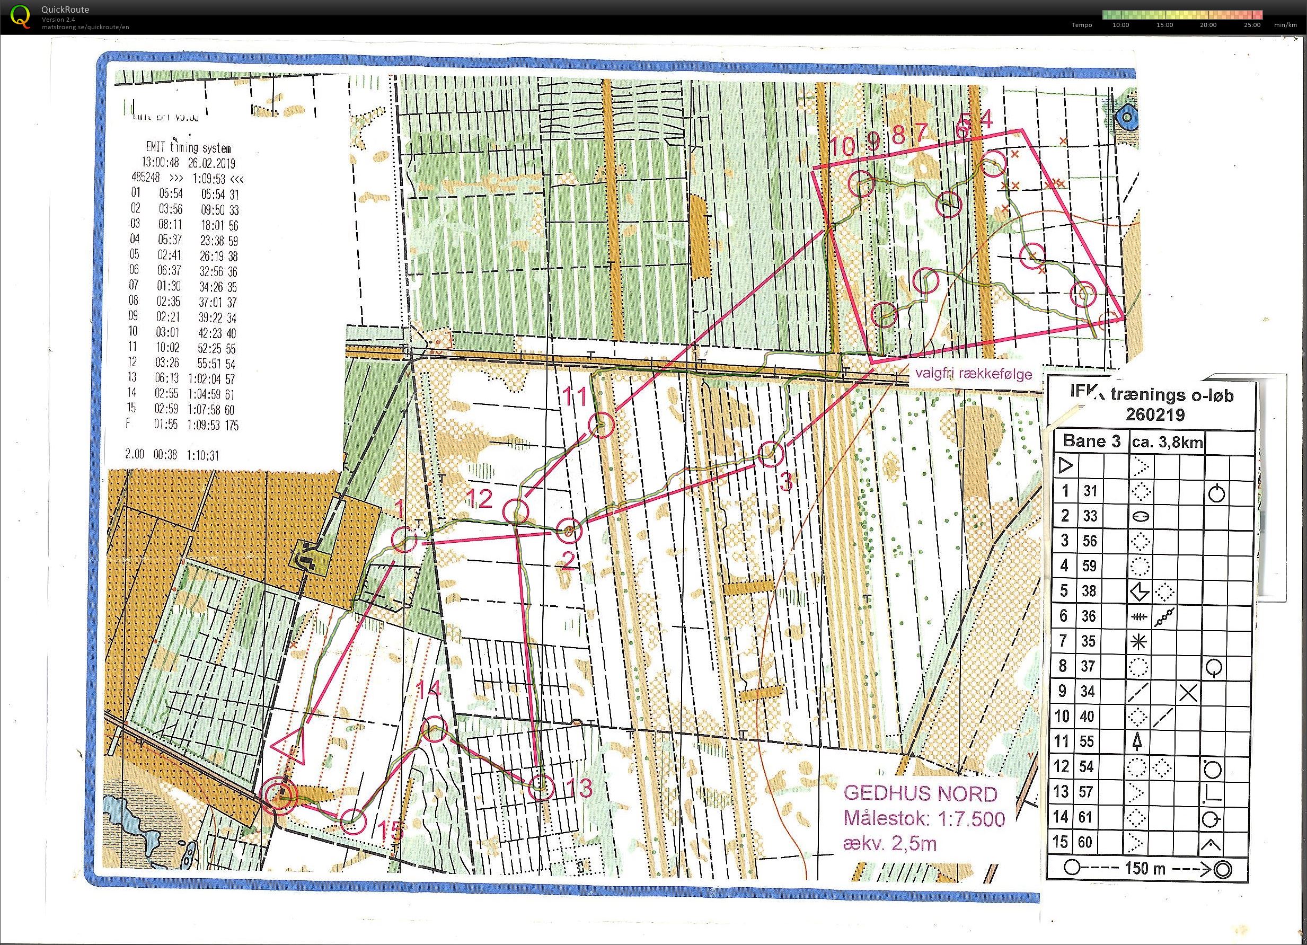Screen dimensions: 1307x945
Task: Click the number 10 above the pink box
Action: (841, 146)
